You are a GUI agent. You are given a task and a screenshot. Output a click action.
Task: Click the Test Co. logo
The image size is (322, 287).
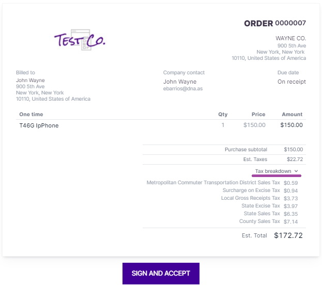point(80,40)
